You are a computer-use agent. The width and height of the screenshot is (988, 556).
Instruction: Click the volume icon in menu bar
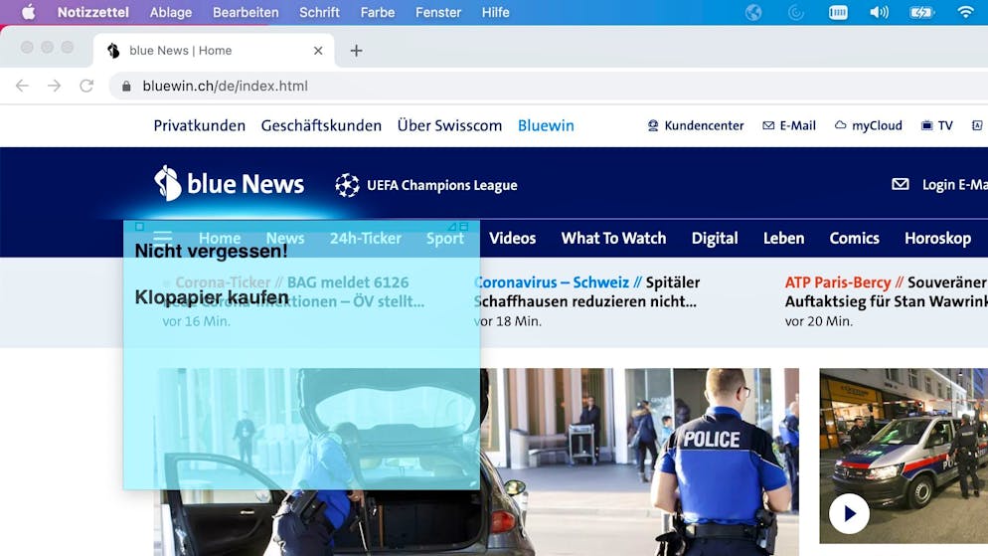tap(879, 12)
